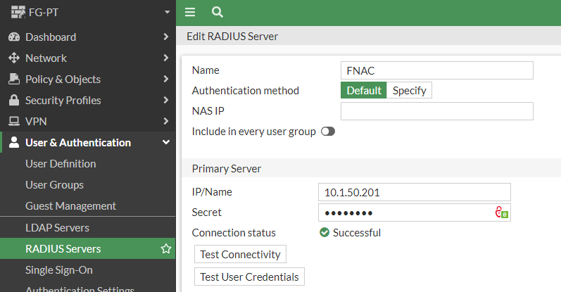Expand the Policy & Objects menu
561x292 pixels.
point(166,79)
